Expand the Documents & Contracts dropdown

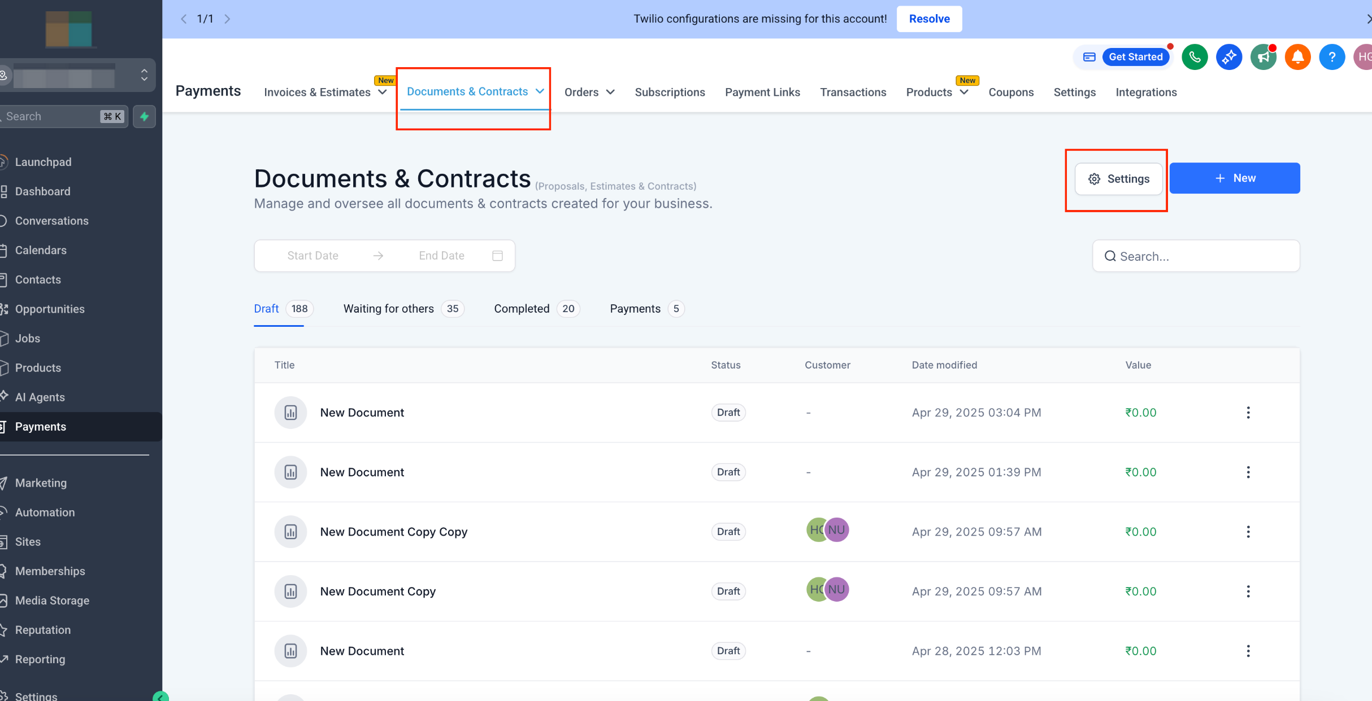(x=540, y=91)
